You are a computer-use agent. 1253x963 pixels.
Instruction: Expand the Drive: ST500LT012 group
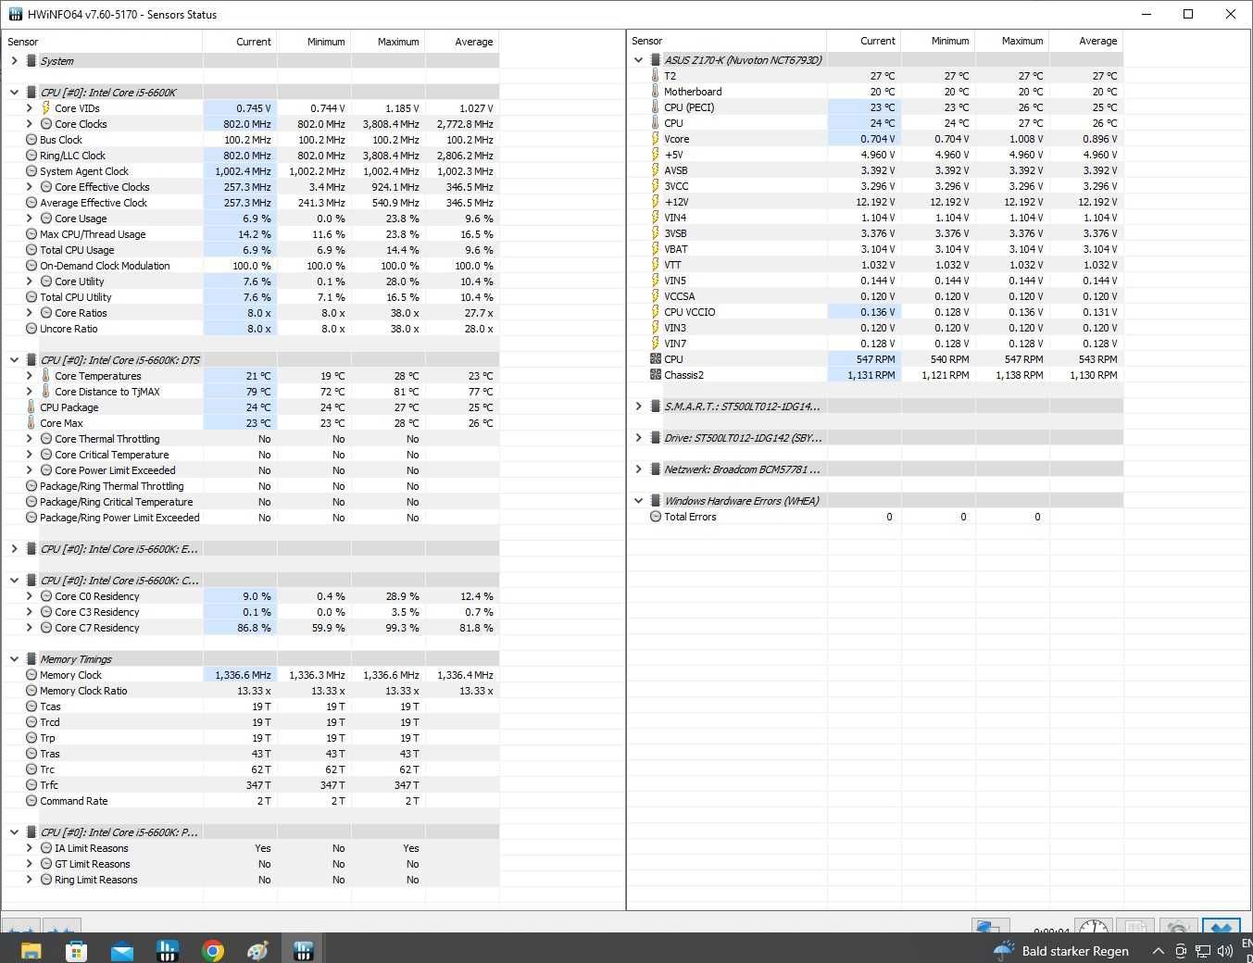point(638,438)
